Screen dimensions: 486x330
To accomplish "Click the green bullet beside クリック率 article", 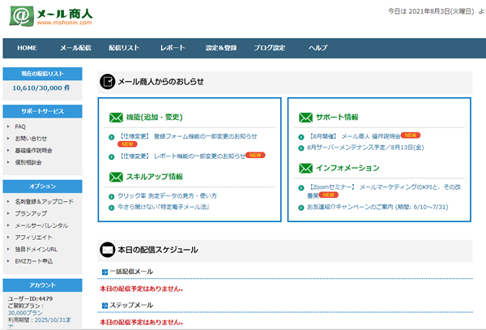I will coord(112,197).
